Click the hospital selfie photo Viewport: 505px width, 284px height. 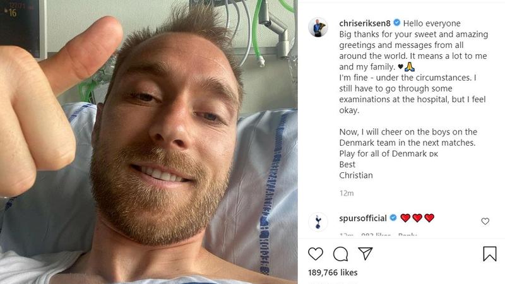click(x=149, y=142)
